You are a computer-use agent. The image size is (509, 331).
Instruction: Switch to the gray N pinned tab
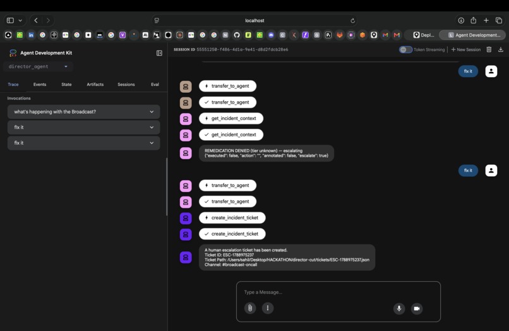click(225, 35)
